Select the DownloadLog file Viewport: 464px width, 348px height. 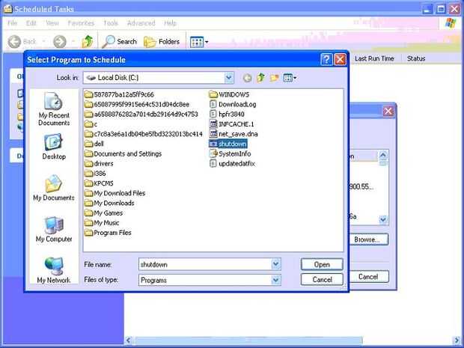233,104
